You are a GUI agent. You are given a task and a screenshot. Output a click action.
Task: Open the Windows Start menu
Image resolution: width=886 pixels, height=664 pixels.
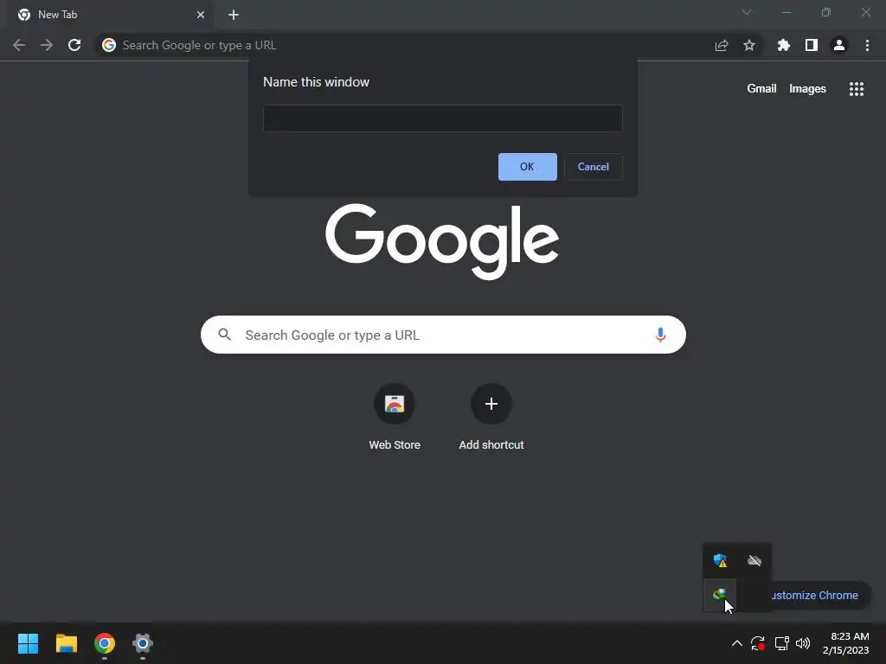click(x=28, y=643)
